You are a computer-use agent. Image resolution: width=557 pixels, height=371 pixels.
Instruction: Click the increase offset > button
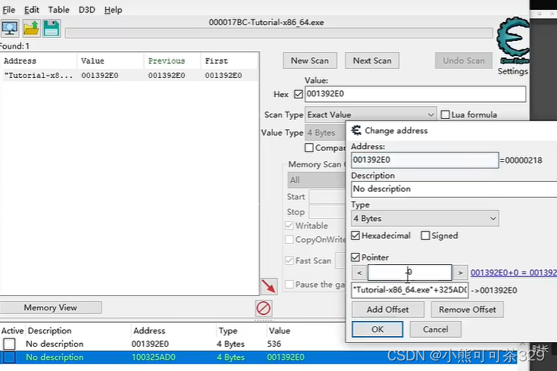click(x=460, y=273)
